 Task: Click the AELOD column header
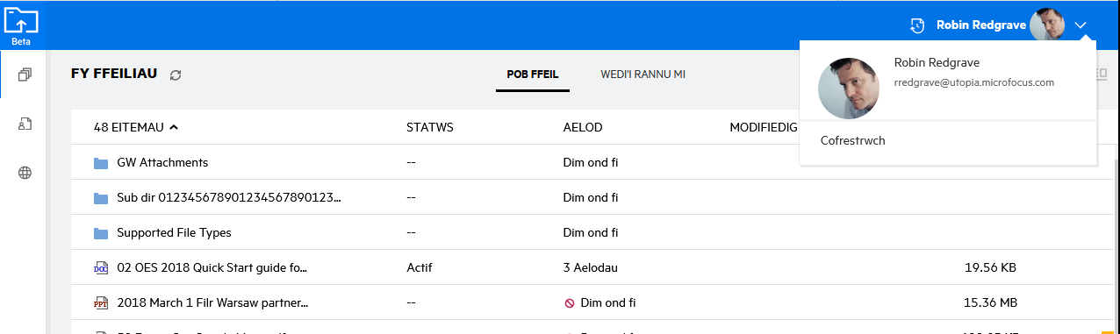(583, 128)
